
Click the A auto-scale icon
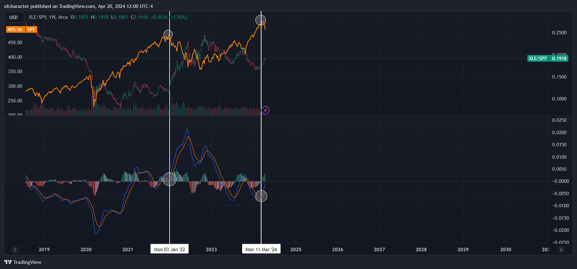point(561,250)
